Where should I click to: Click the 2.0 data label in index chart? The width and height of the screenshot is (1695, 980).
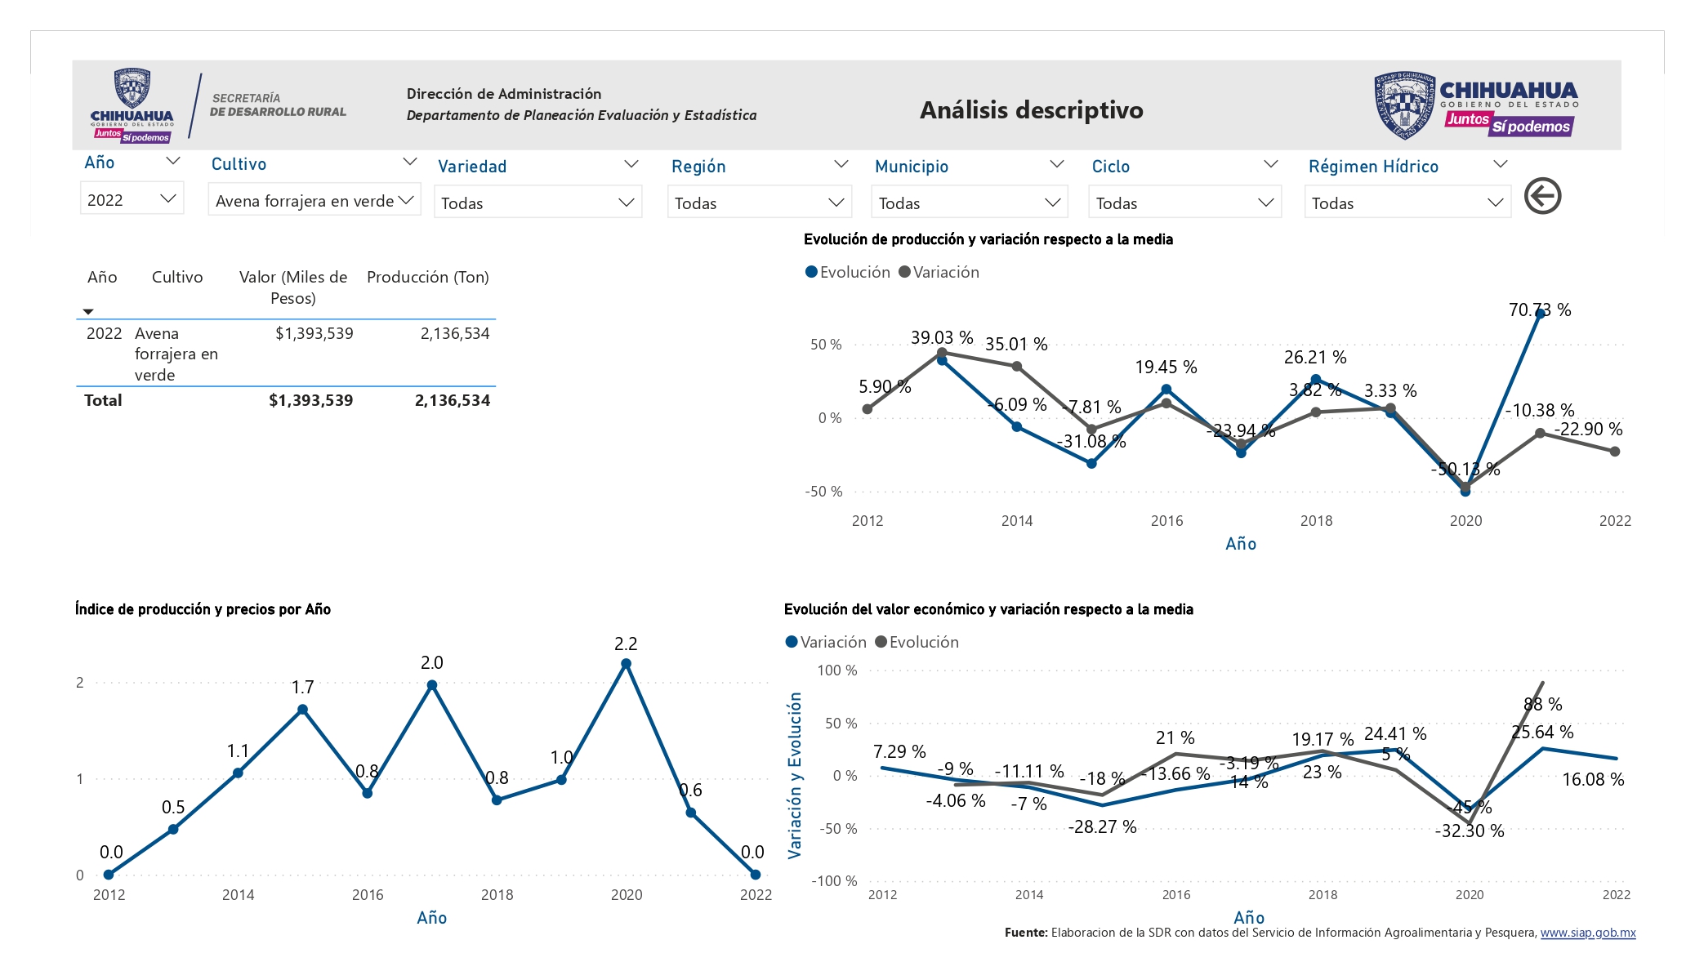[432, 662]
